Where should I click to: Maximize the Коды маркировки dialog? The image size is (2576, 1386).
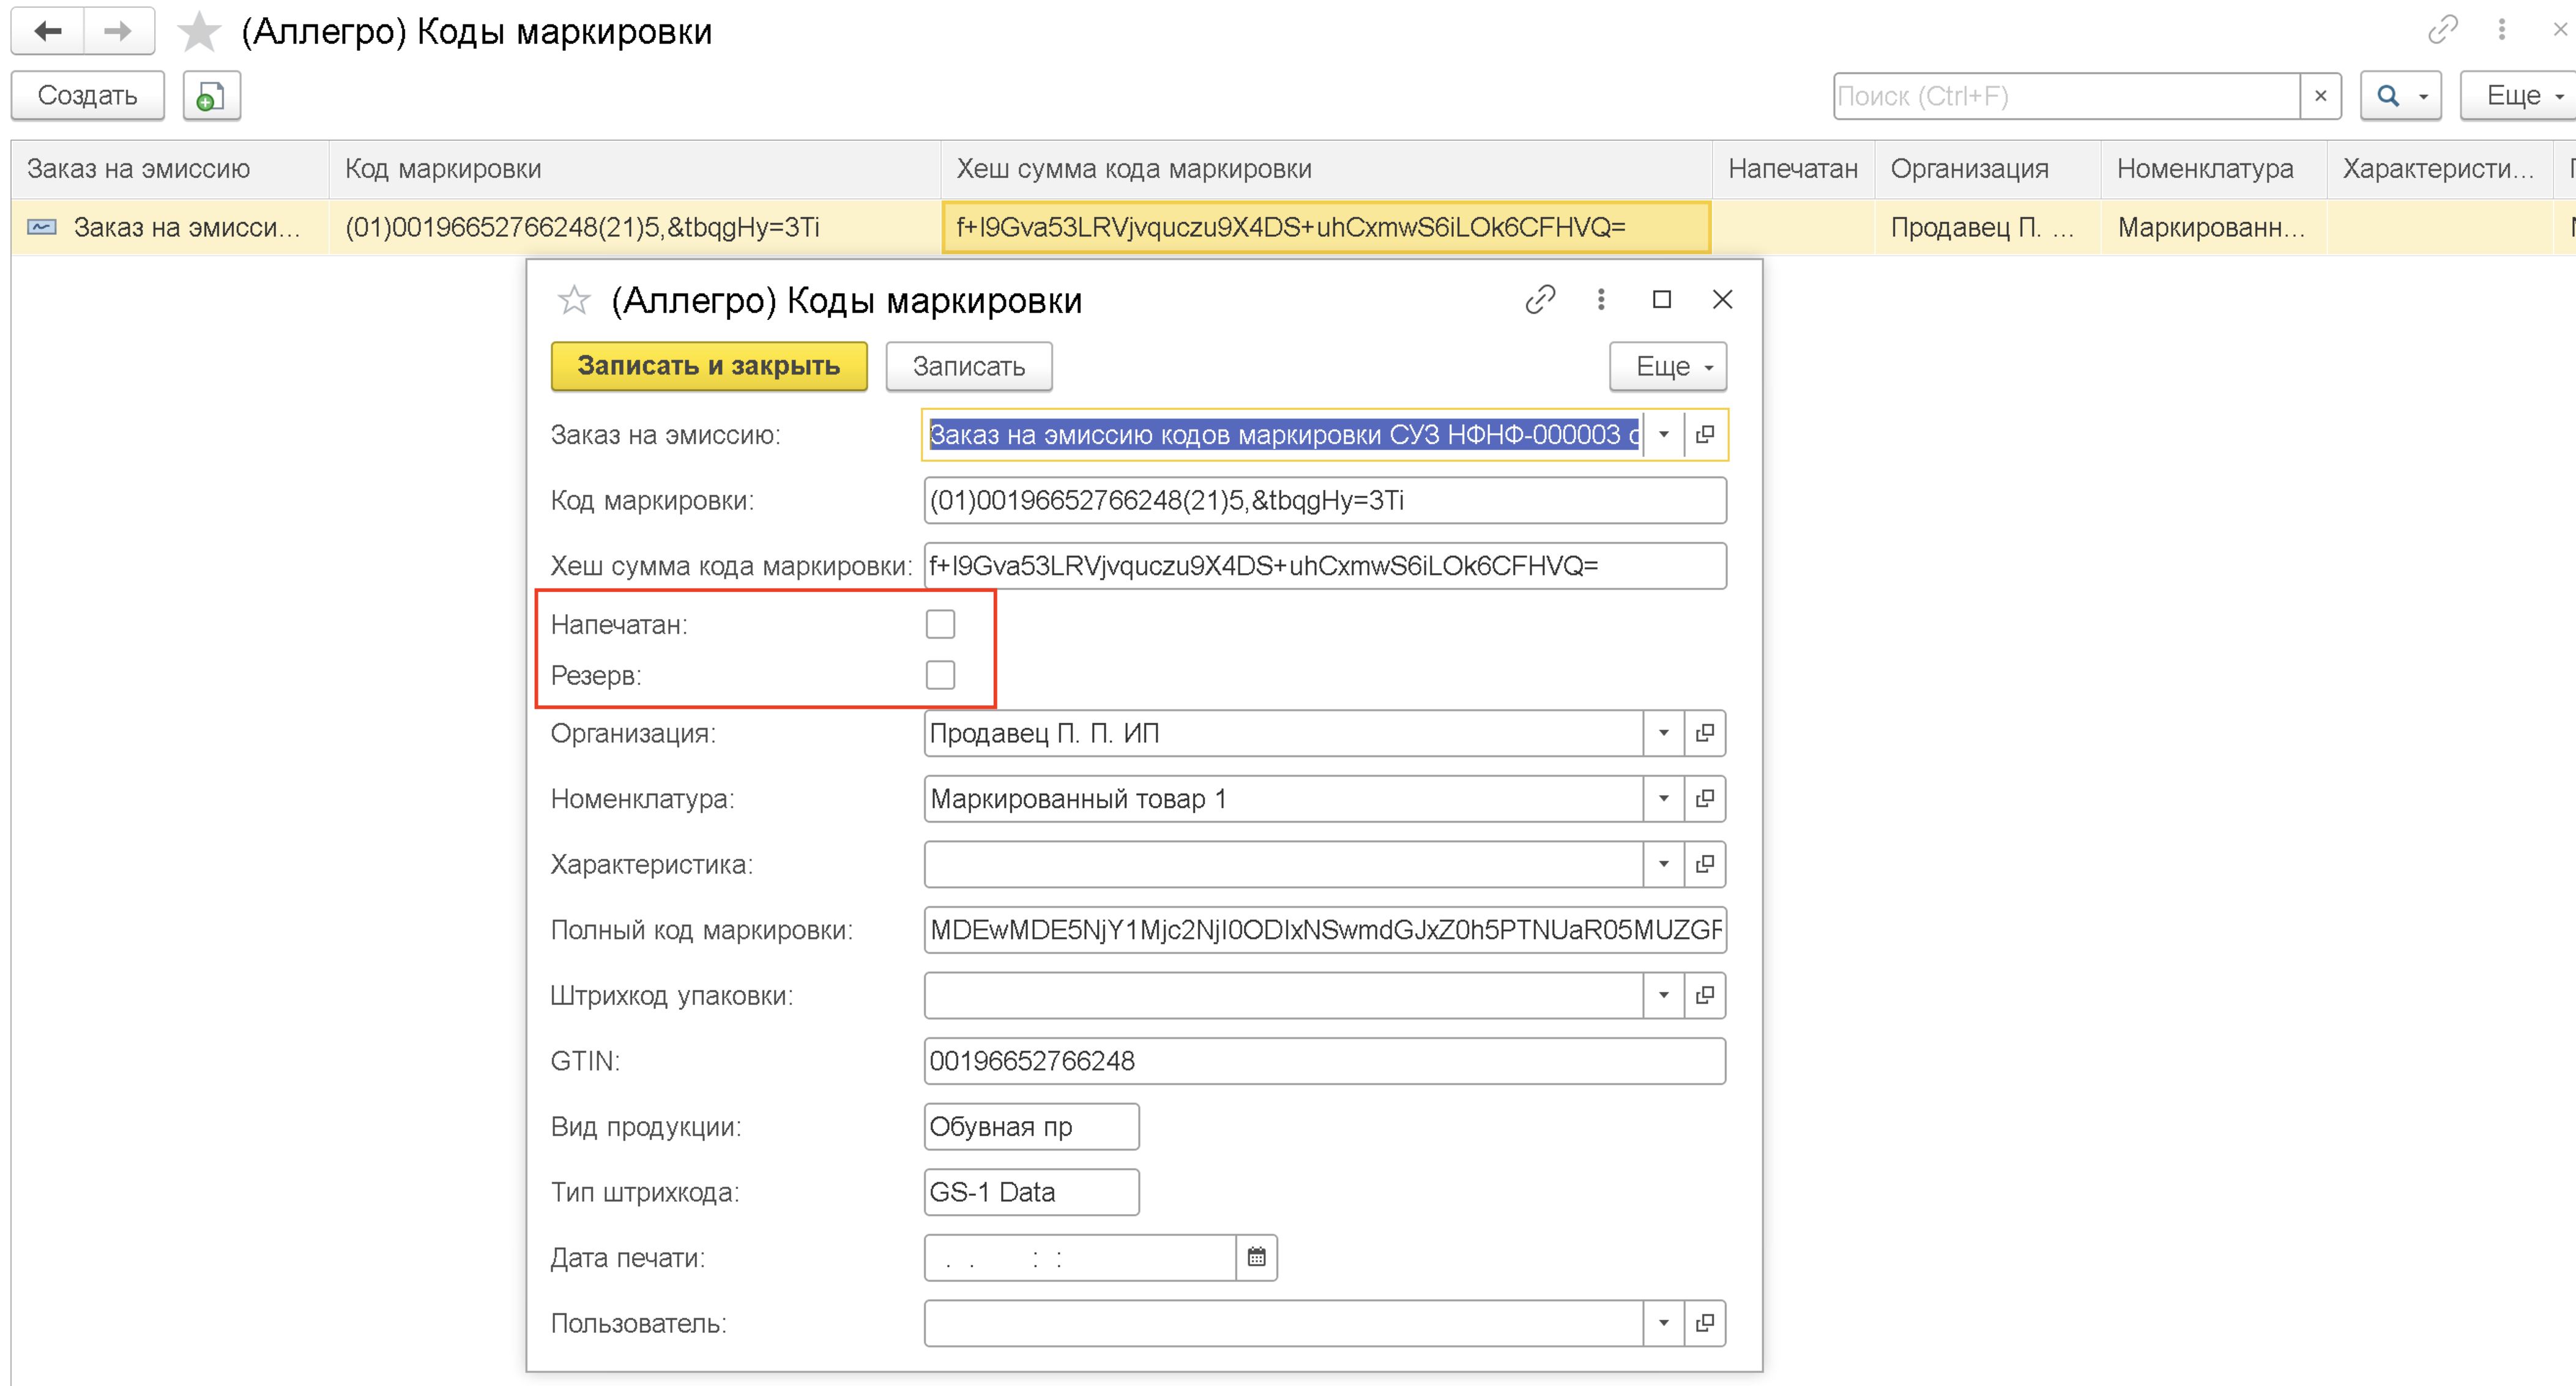(x=1662, y=300)
